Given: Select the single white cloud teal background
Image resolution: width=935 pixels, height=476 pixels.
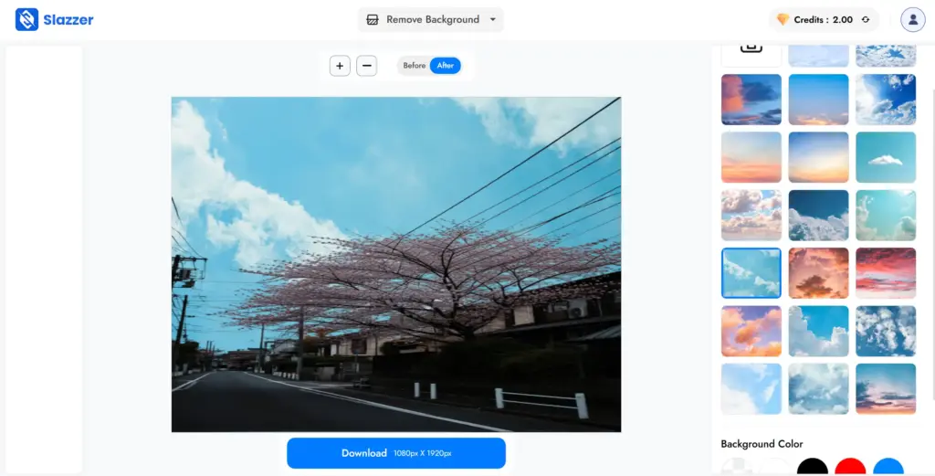Looking at the screenshot, I should click(x=885, y=157).
